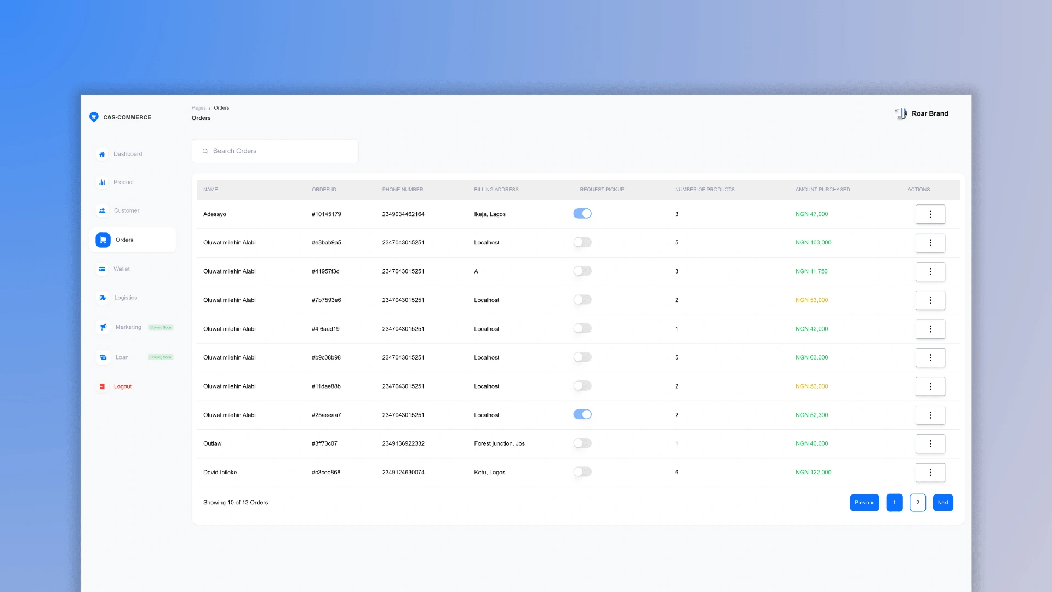The height and width of the screenshot is (592, 1052).
Task: Click the Dashboard home icon in sidebar
Action: point(102,154)
